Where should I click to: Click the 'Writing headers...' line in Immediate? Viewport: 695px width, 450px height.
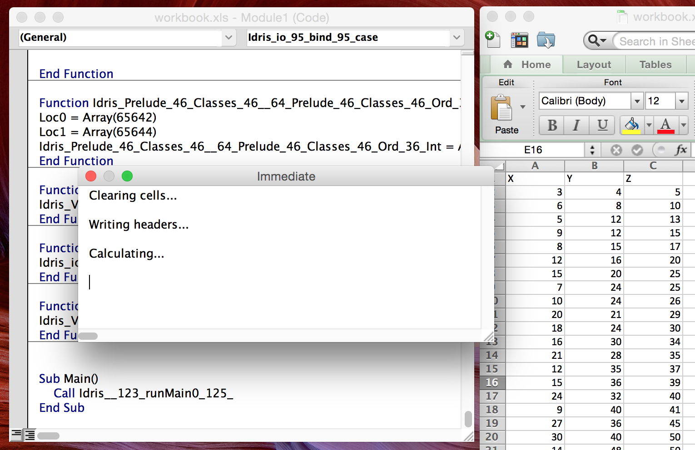click(139, 225)
